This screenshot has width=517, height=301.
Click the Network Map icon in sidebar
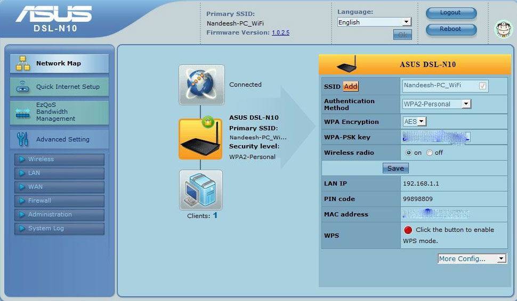pyautogui.click(x=23, y=63)
